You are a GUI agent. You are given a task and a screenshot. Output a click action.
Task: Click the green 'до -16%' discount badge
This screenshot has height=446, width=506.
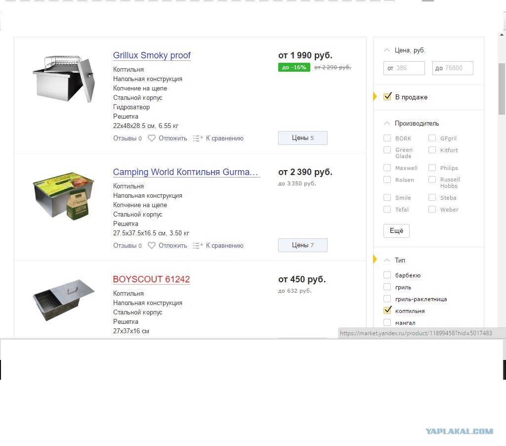294,68
